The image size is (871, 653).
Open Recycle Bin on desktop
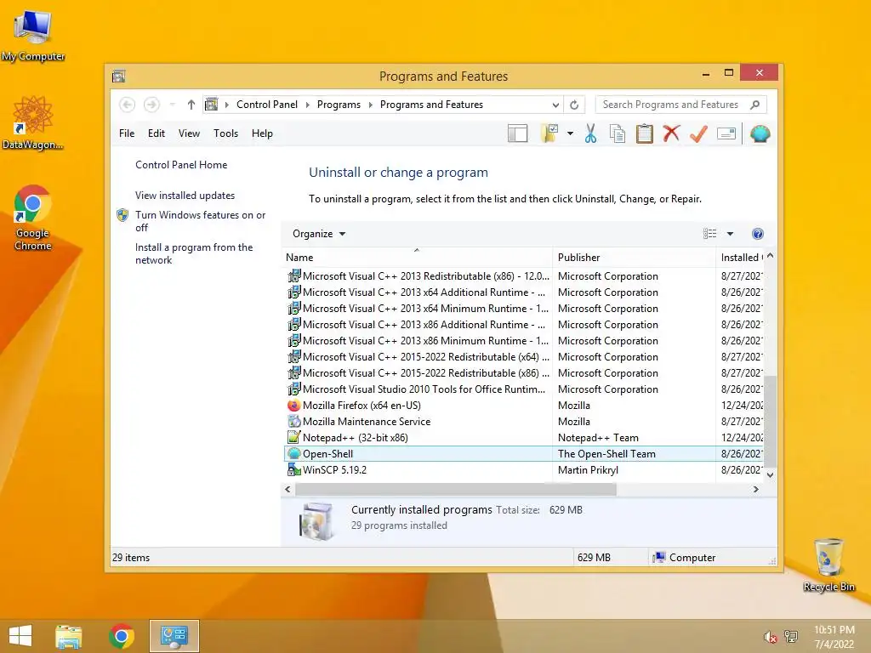(x=828, y=565)
